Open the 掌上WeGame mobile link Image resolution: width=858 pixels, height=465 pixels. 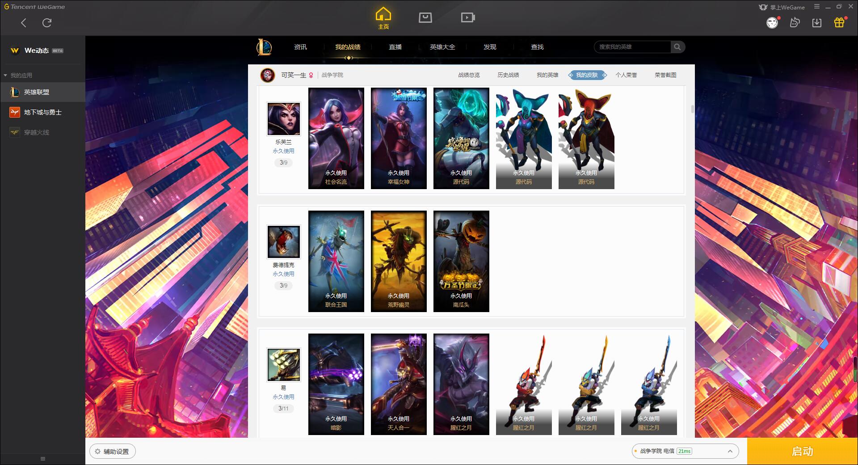782,7
